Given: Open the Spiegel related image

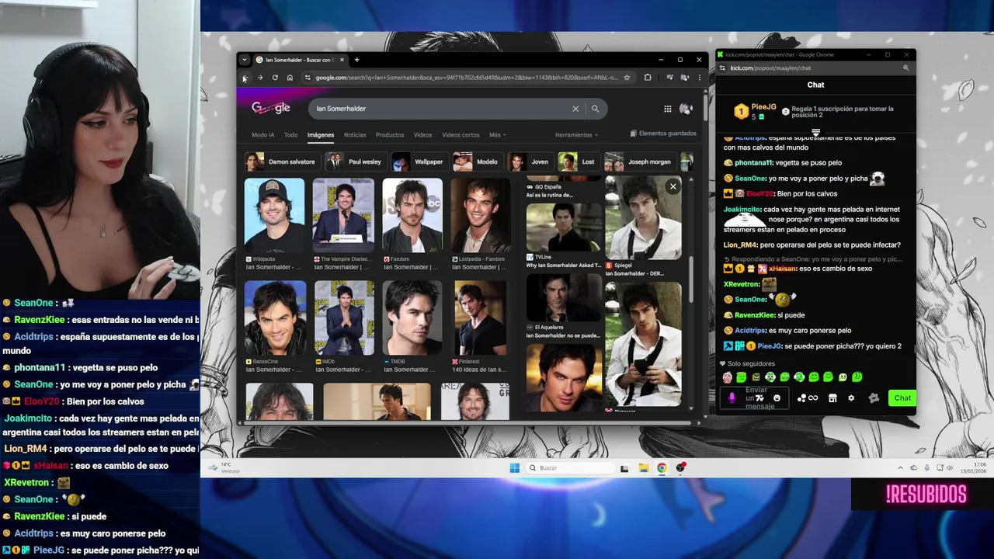Looking at the screenshot, I should coord(643,217).
